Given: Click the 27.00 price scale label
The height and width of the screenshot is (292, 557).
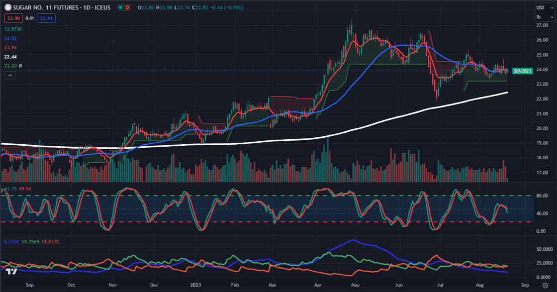Looking at the screenshot, I should [542, 25].
